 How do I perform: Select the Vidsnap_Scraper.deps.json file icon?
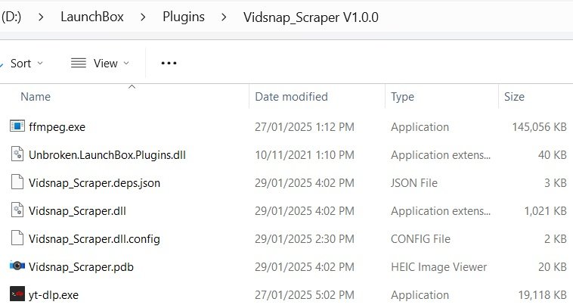[17, 182]
